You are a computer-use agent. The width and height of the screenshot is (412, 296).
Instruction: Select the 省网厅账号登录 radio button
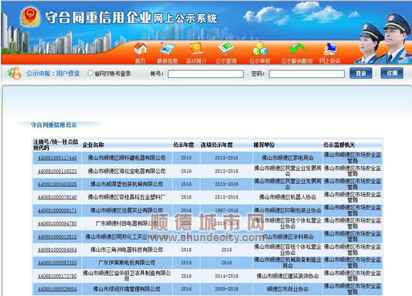90,73
